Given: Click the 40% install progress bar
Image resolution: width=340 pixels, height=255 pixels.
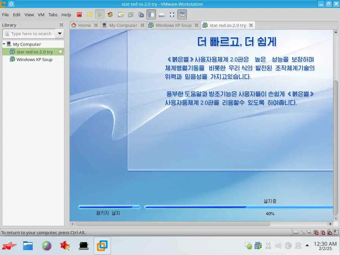Looking at the screenshot, I should pos(238,207).
